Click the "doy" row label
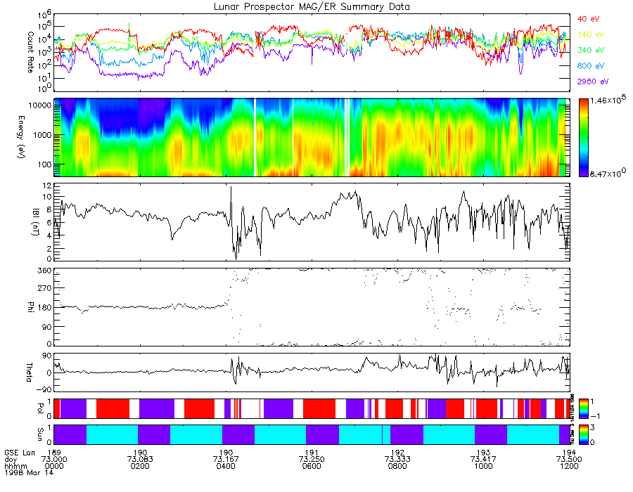 [x=10, y=460]
